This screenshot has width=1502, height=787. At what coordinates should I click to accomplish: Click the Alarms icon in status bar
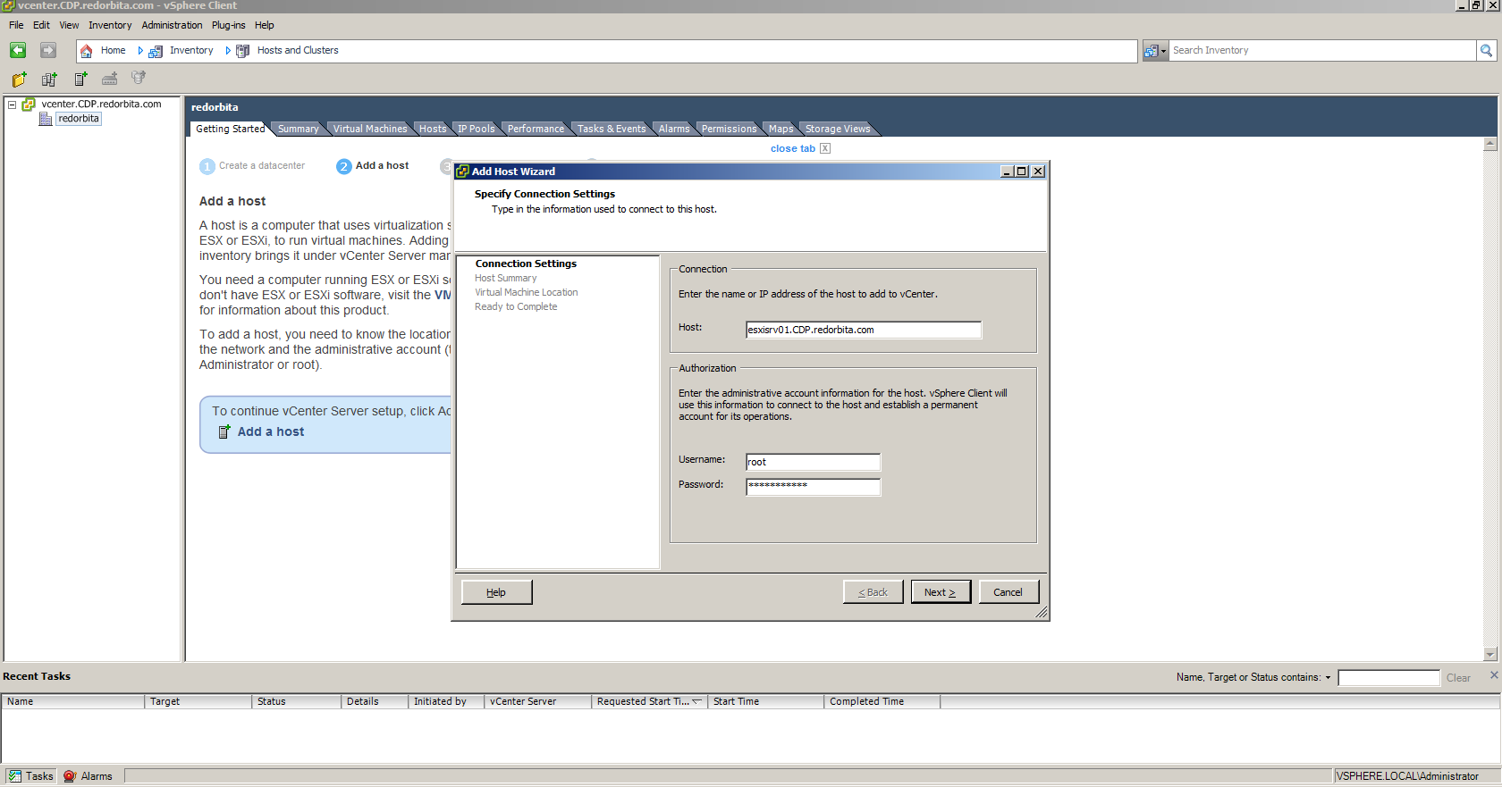coord(70,776)
